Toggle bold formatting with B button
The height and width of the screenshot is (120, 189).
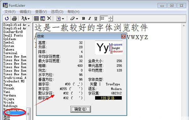click(x=83, y=19)
